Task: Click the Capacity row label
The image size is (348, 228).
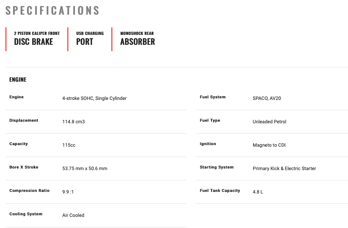Action: [x=19, y=144]
